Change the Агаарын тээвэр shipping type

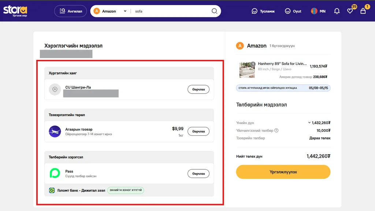198,131
